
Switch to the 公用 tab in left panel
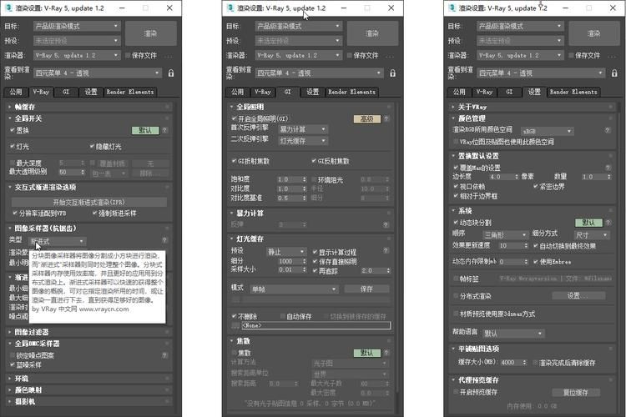[x=17, y=92]
